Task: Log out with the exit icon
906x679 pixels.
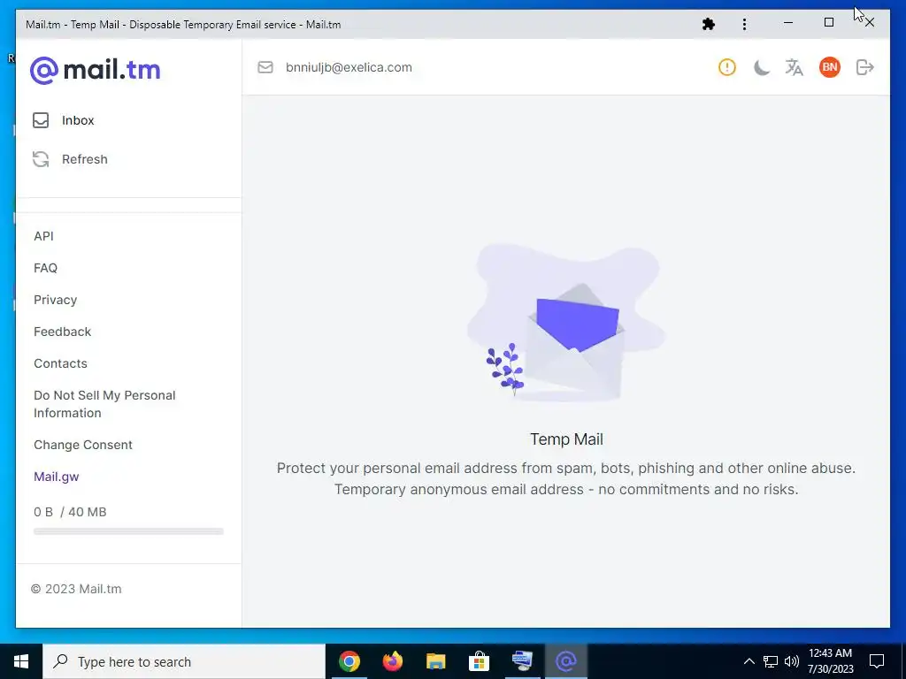Action: click(x=865, y=67)
